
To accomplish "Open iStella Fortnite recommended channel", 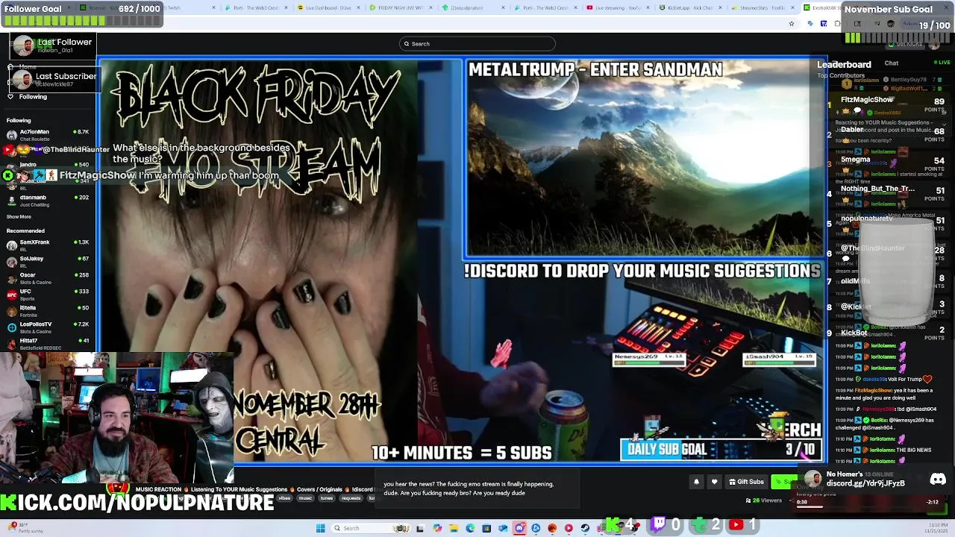I will point(48,311).
